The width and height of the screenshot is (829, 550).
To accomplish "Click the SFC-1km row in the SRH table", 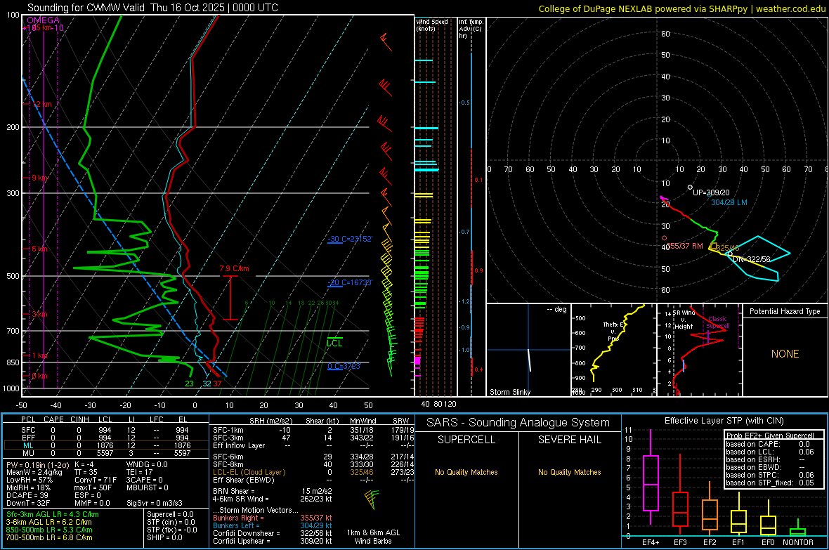I will pos(313,430).
